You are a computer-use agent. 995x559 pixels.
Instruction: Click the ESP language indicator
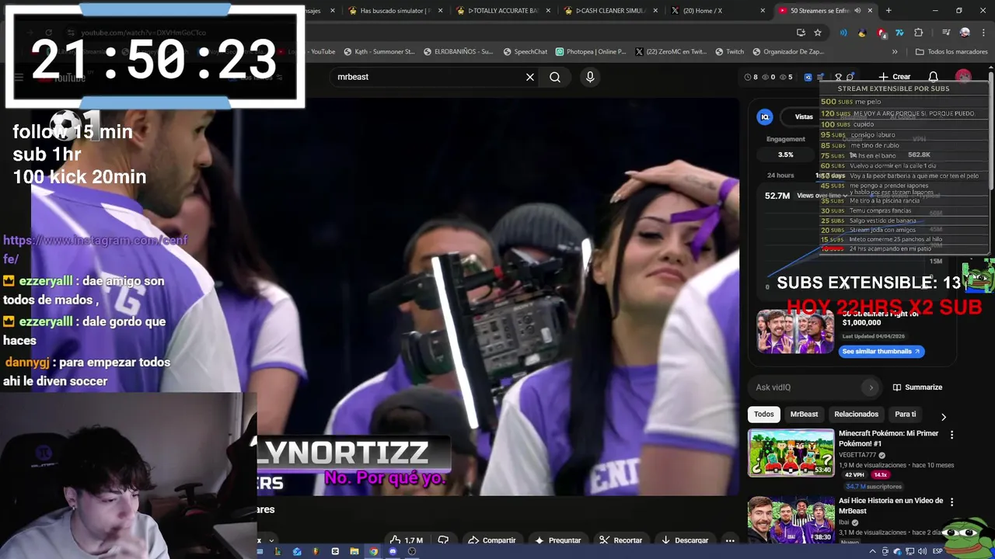point(937,551)
